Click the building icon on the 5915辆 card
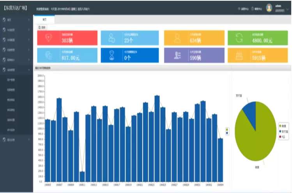Screen dimensions: 292x193 coord(239,56)
